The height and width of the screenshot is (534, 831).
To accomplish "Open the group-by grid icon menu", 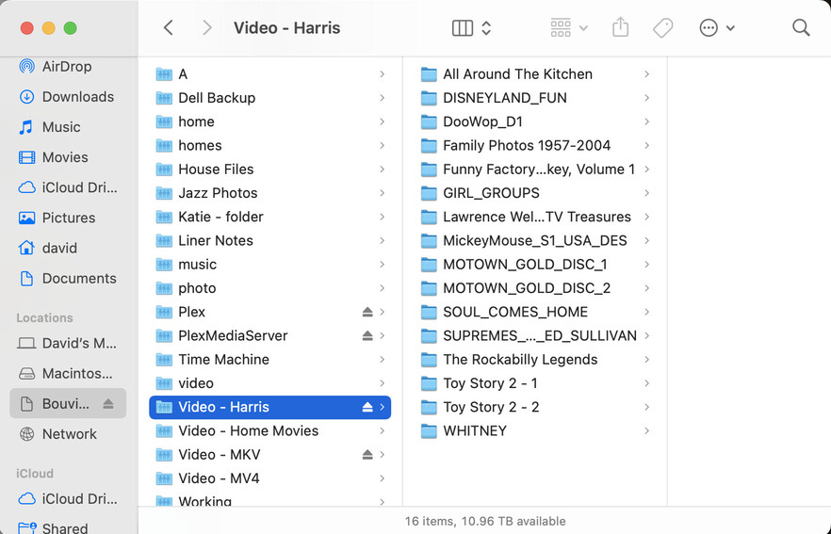I will tap(569, 27).
